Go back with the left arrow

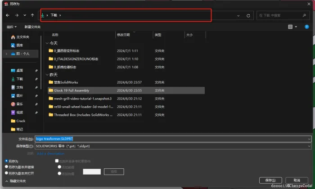click(8, 15)
